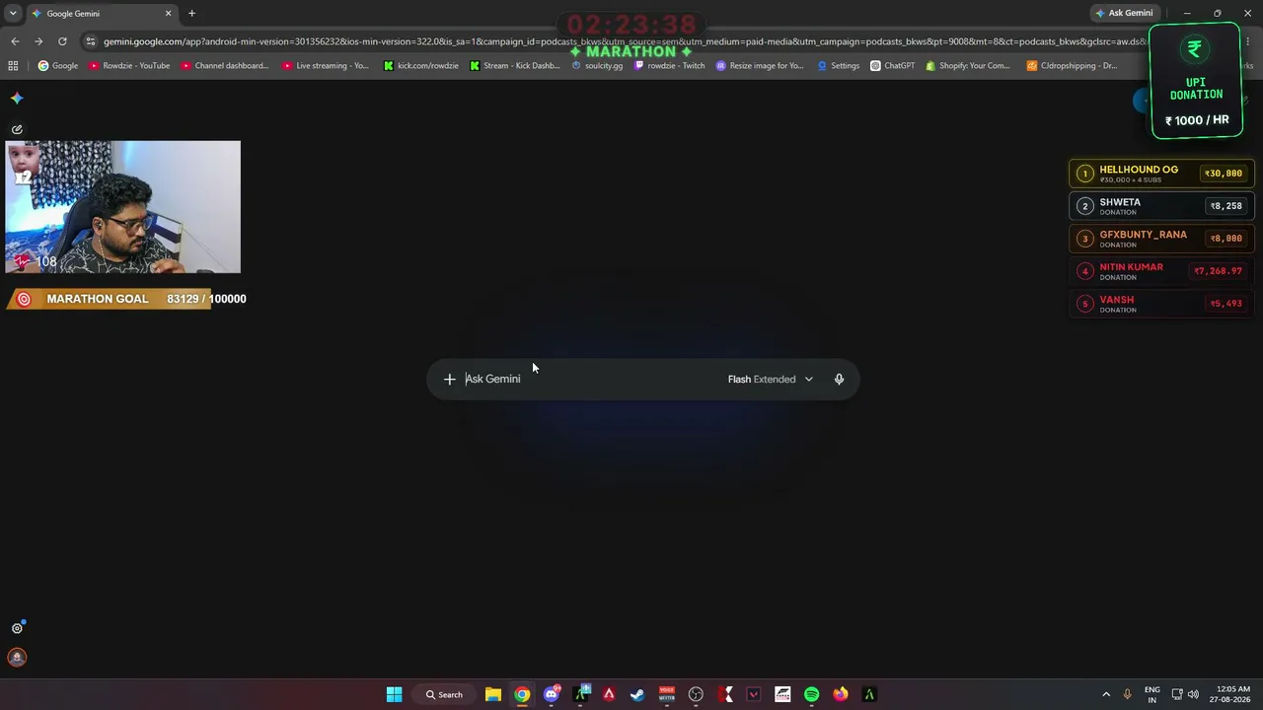This screenshot has width=1263, height=710.
Task: Open the Rowdzie - YouTube bookmark
Action: [x=129, y=66]
